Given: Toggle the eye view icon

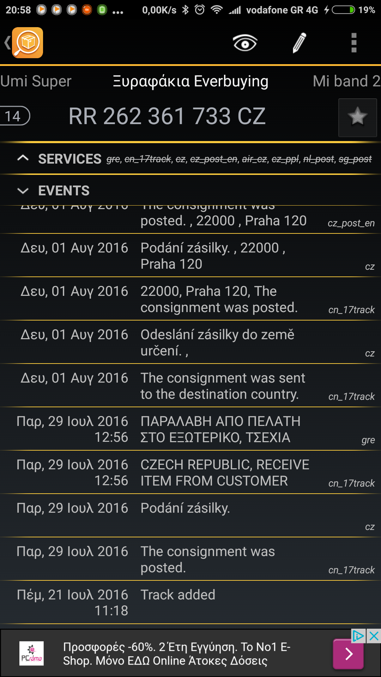Looking at the screenshot, I should (x=245, y=43).
